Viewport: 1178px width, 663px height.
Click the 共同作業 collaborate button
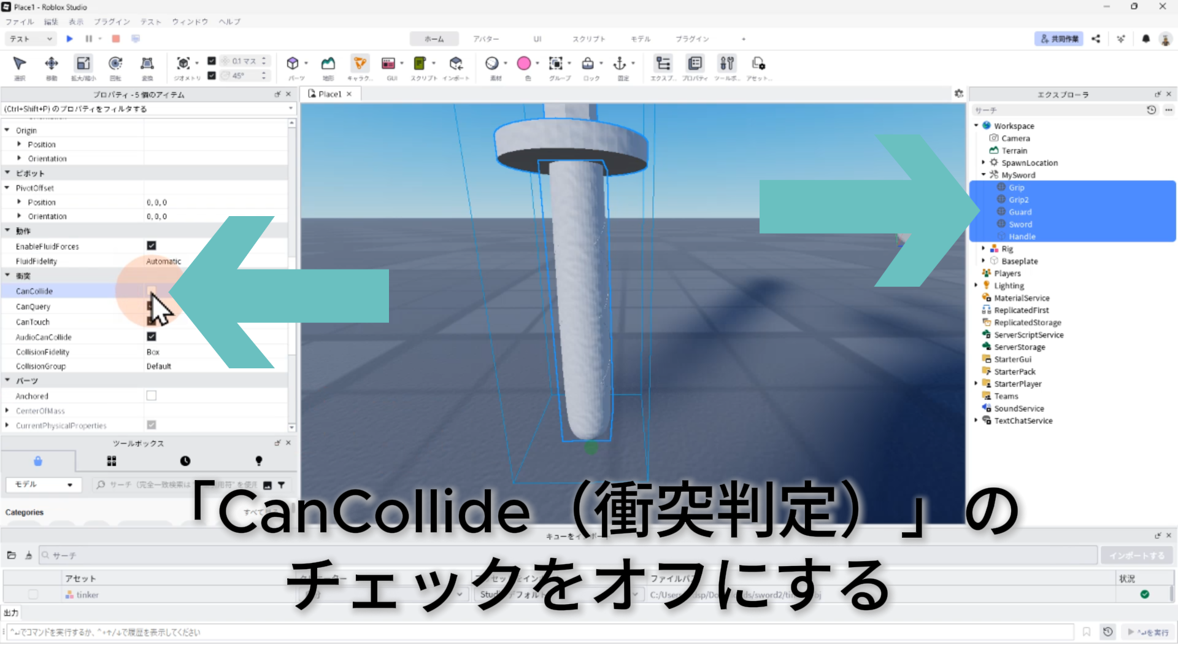pyautogui.click(x=1058, y=39)
